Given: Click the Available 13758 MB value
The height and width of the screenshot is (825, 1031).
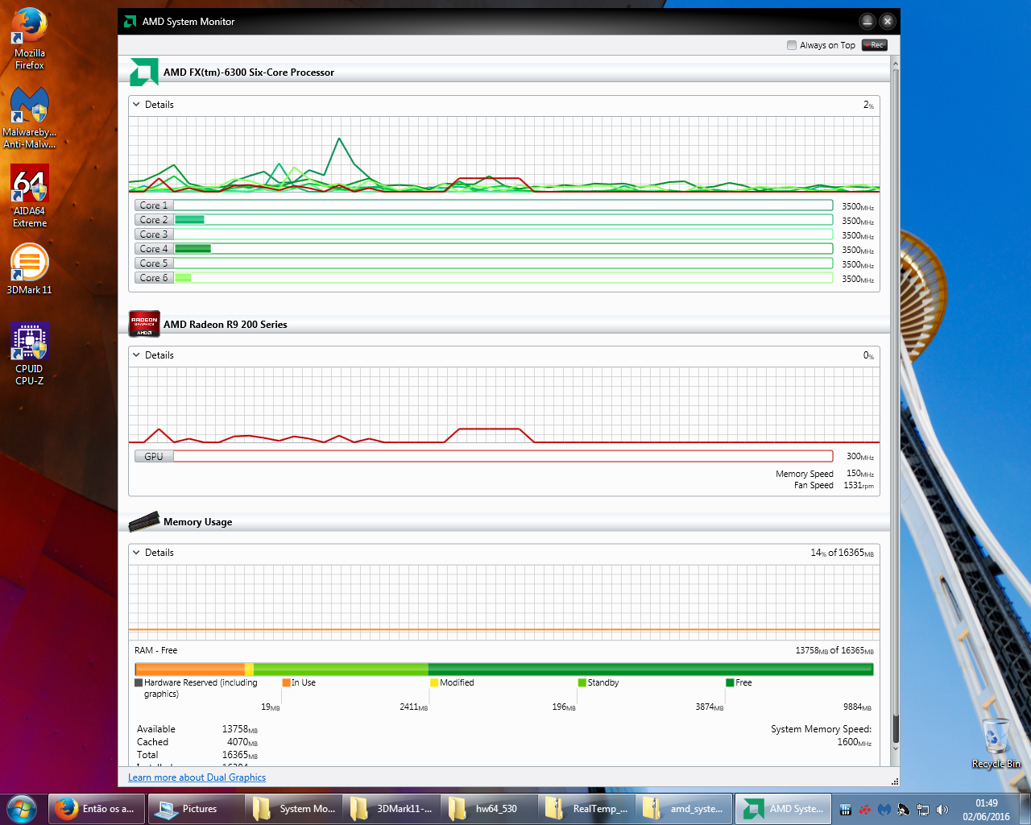Looking at the screenshot, I should 240,729.
